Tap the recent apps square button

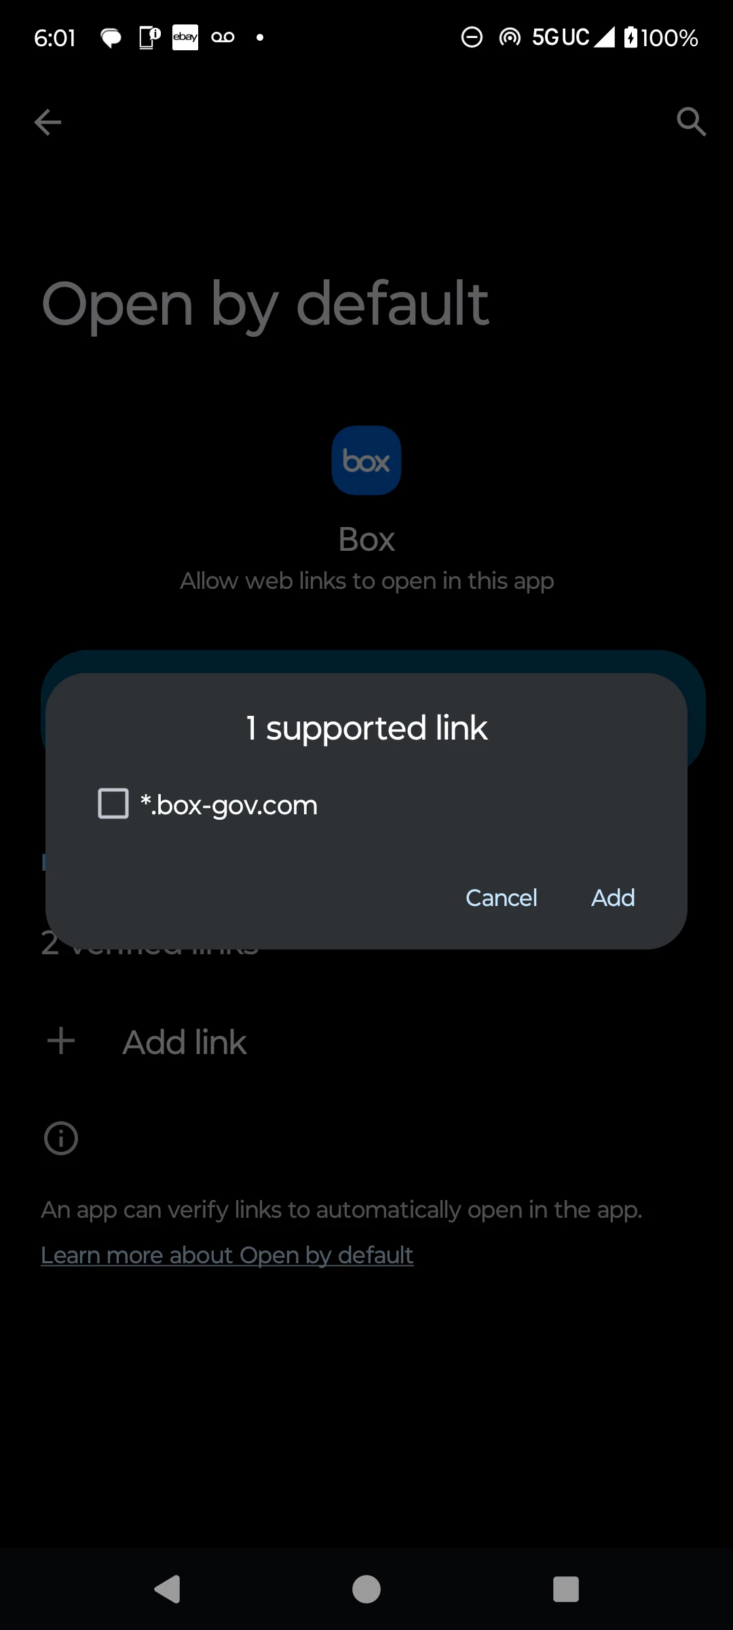[x=566, y=1589]
